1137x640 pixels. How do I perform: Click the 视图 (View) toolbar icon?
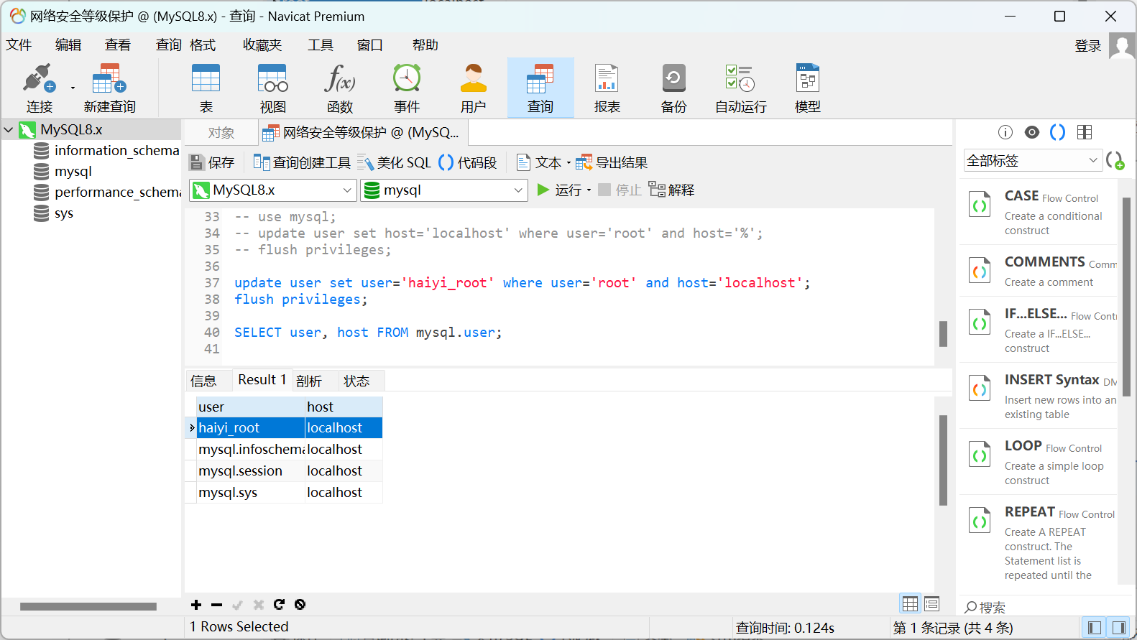(272, 88)
